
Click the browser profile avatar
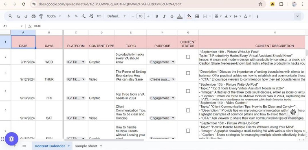[294, 4]
